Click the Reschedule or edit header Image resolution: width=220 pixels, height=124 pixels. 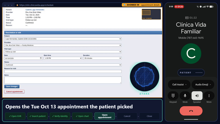click(x=83, y=33)
